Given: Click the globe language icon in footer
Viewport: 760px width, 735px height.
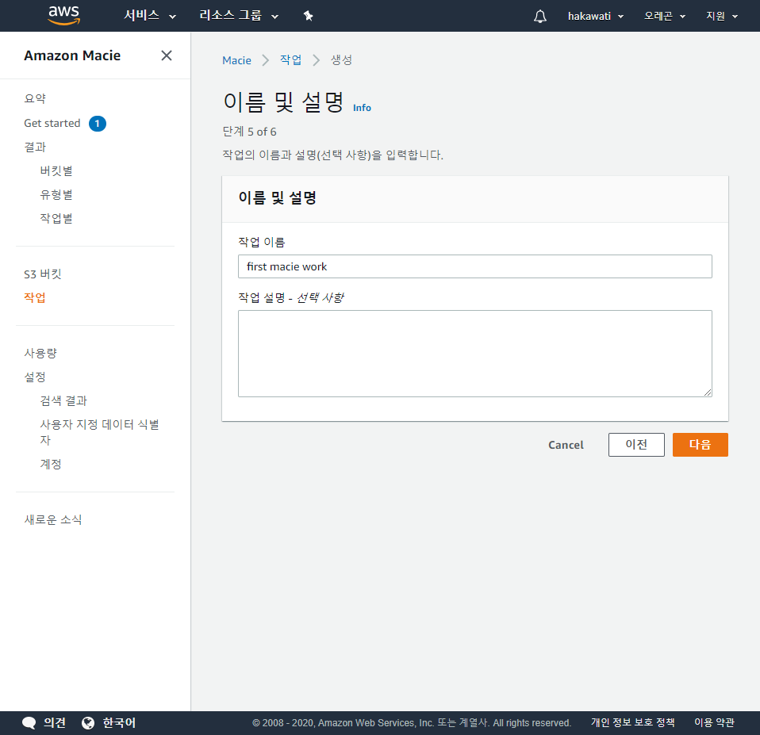Looking at the screenshot, I should tap(88, 723).
